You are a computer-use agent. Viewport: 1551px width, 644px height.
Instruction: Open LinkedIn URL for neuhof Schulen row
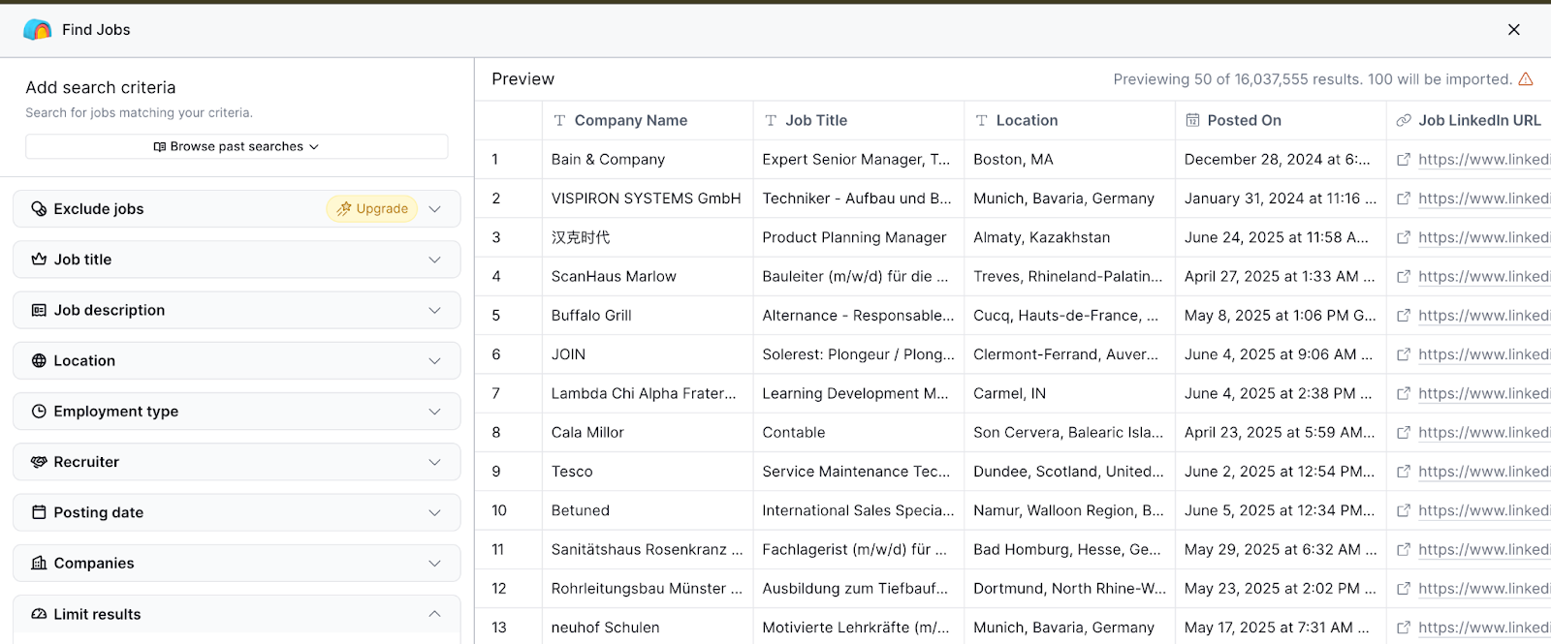(x=1484, y=628)
